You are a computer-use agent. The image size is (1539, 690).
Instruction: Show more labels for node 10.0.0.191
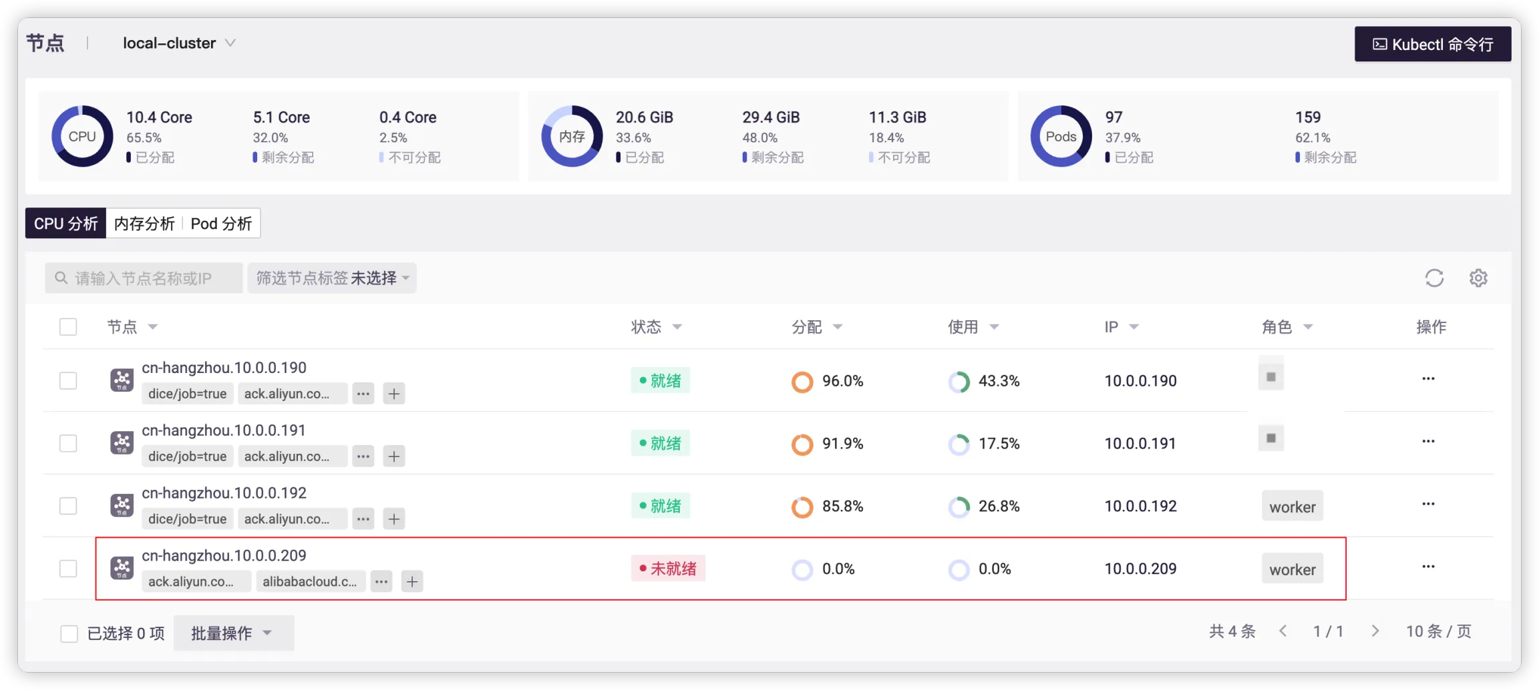tap(363, 456)
